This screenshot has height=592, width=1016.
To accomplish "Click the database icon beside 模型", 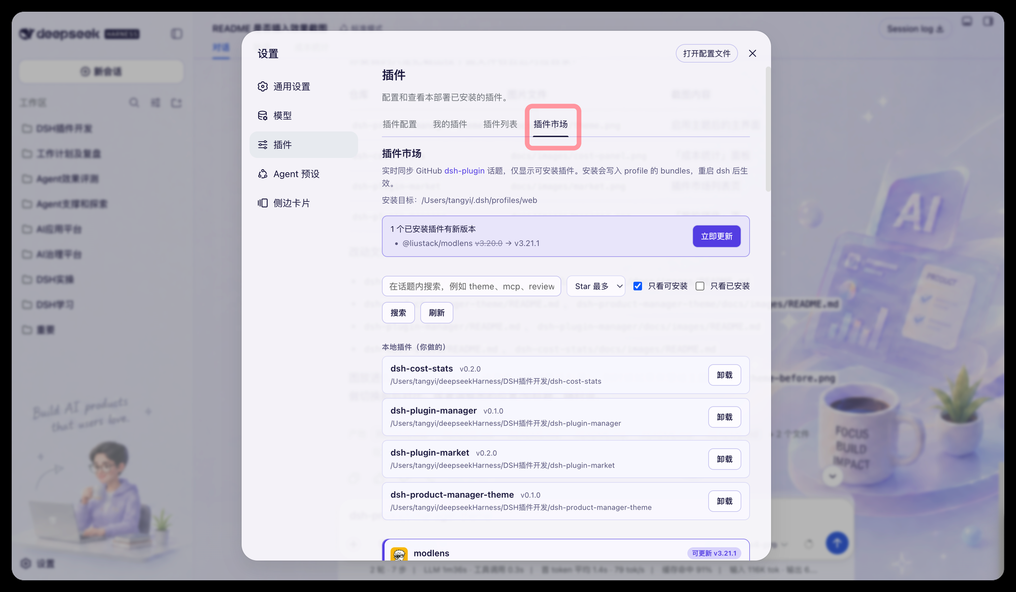I will 263,115.
